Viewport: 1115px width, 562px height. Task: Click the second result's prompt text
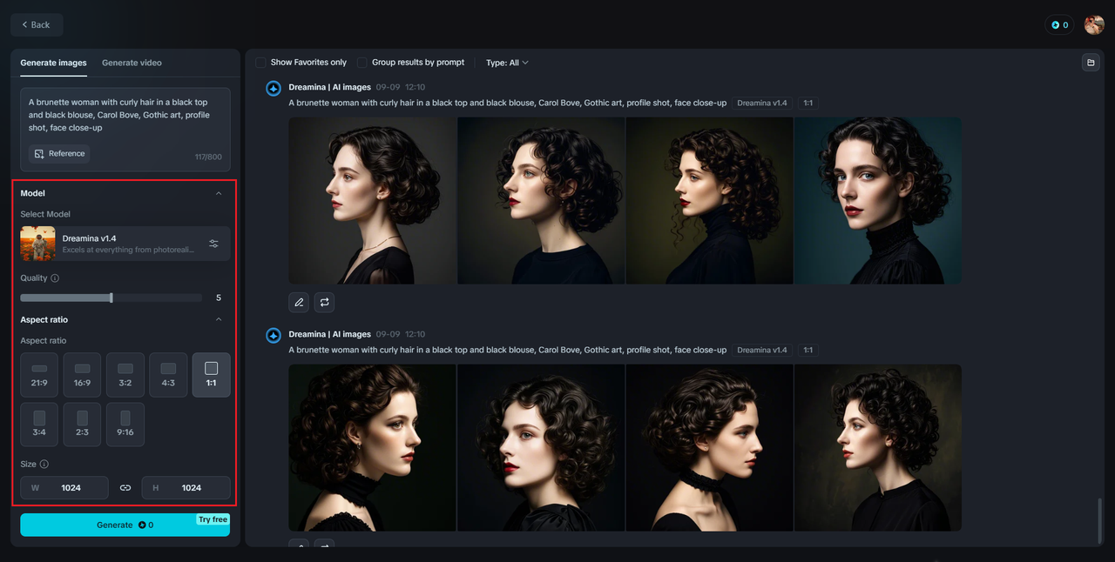coord(508,350)
